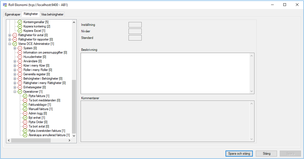The image size is (304, 159).
Task: Click the green check icon beside Fakturabilagor
Action: (x=25, y=105)
